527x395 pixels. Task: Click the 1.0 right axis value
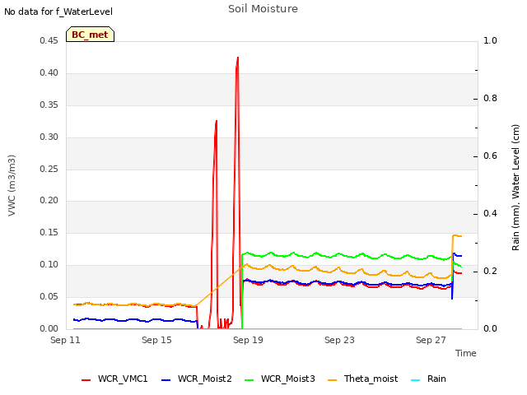tap(490, 41)
